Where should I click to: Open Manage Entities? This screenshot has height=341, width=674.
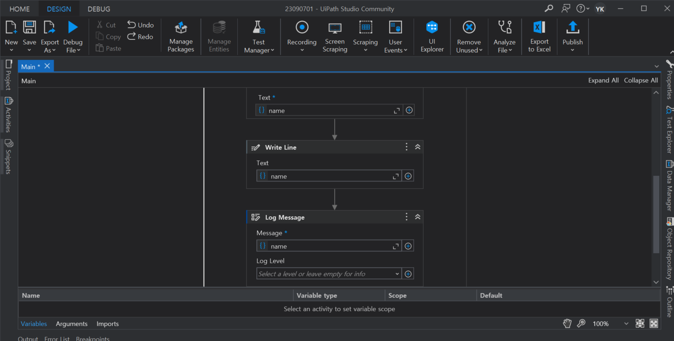click(x=219, y=36)
